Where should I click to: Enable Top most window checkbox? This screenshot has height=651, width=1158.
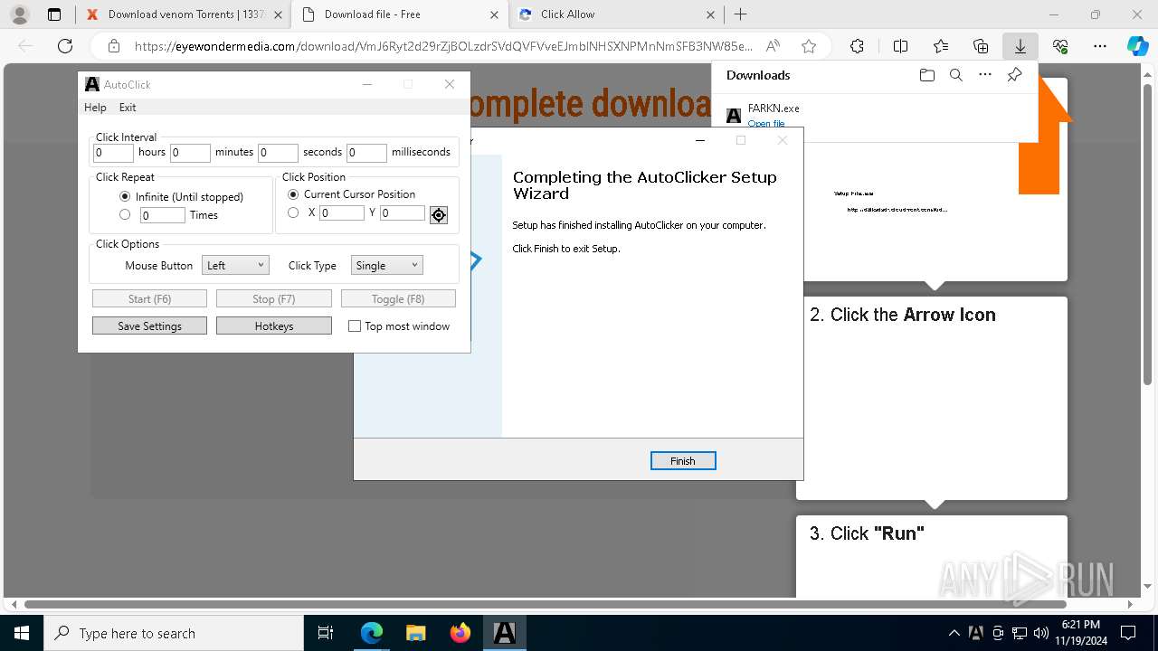(355, 326)
